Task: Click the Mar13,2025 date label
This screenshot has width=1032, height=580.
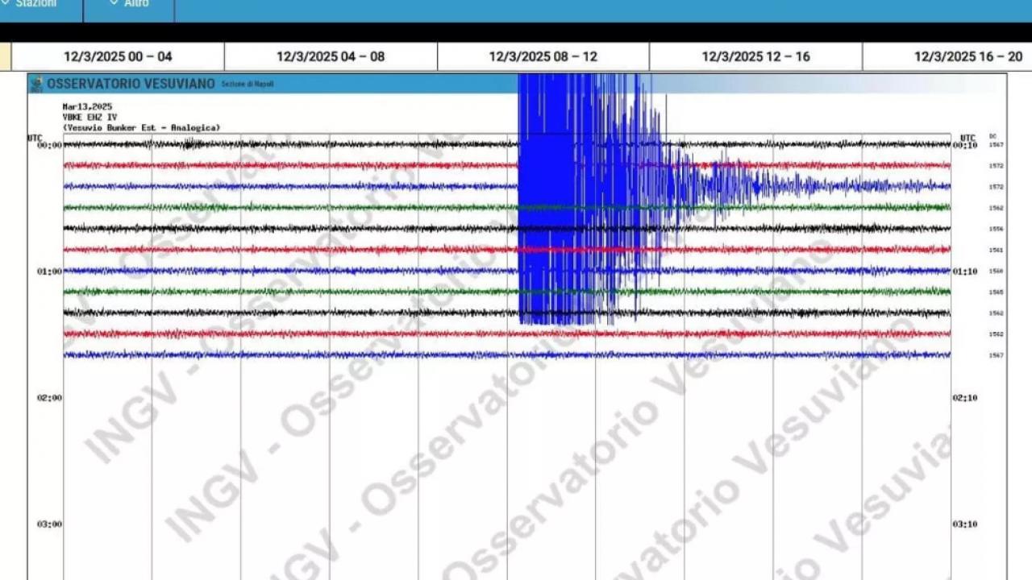Action: click(87, 106)
